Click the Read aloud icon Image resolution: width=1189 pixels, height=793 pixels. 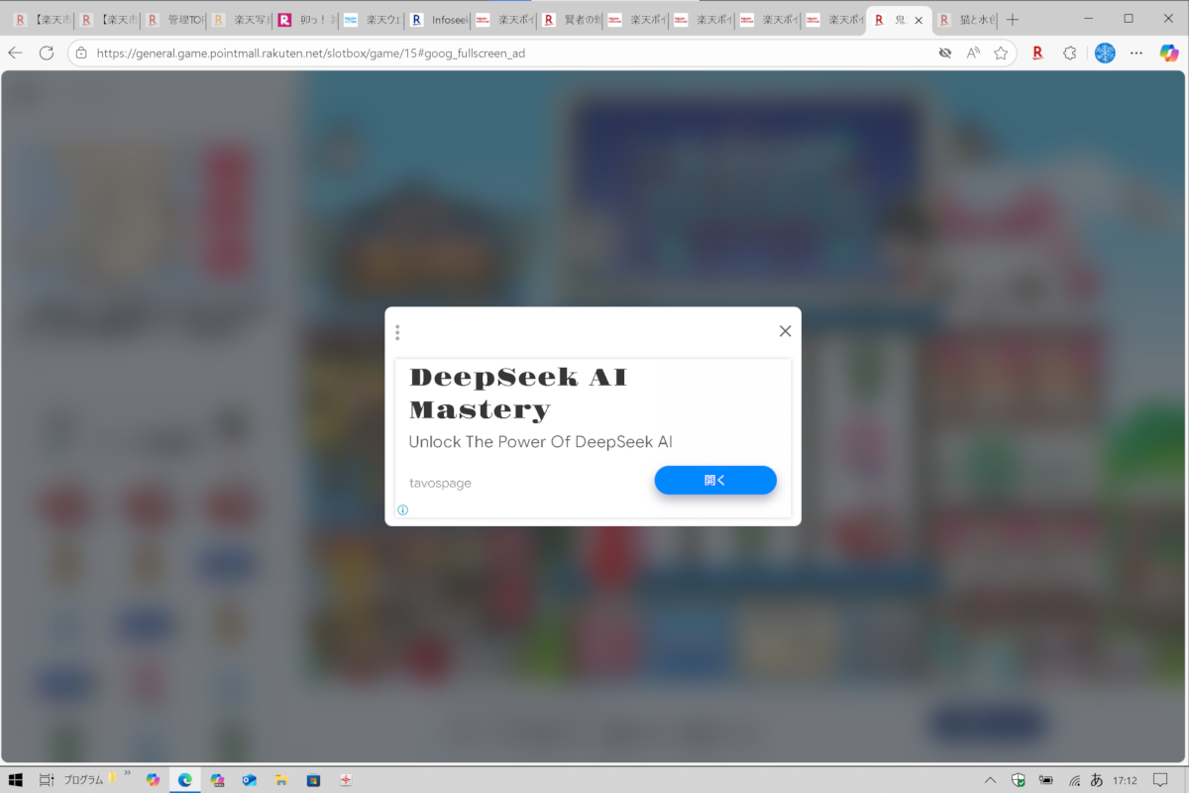pos(973,54)
